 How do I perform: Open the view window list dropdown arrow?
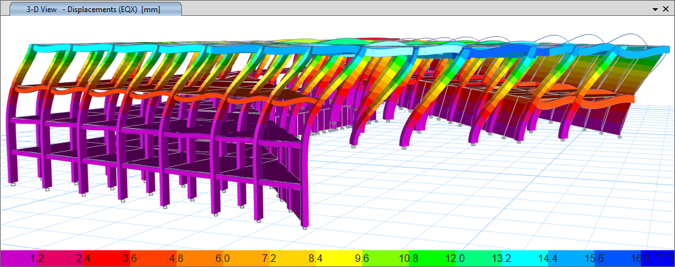pyautogui.click(x=655, y=10)
